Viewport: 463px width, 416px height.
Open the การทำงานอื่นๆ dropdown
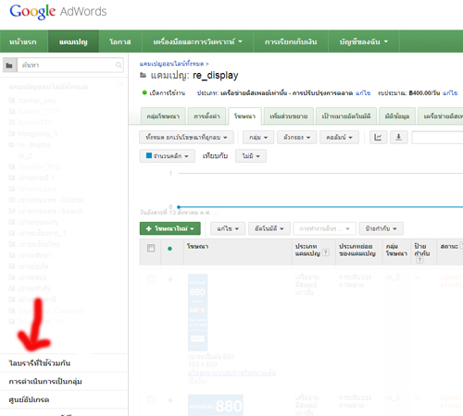point(324,228)
